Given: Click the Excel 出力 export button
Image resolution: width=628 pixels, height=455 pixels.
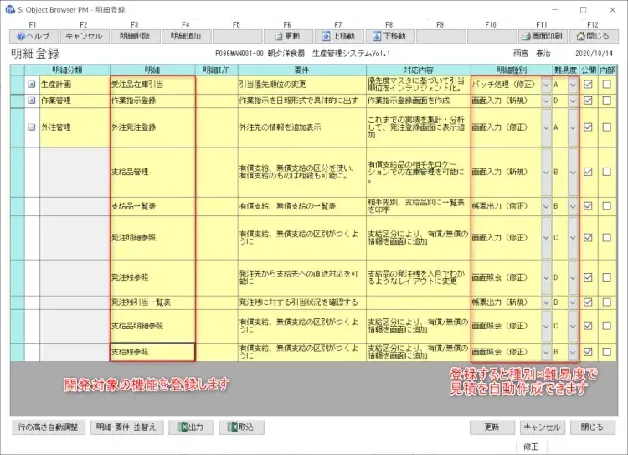Looking at the screenshot, I should [x=191, y=427].
